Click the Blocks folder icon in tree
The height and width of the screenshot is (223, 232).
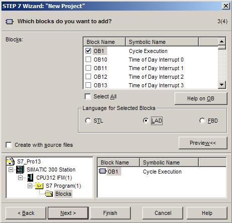pyautogui.click(x=49, y=194)
